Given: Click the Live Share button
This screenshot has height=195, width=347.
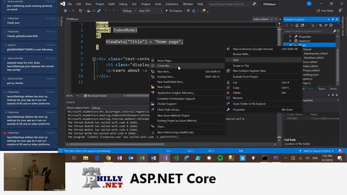Looking at the screenshot, I should coord(325,11).
